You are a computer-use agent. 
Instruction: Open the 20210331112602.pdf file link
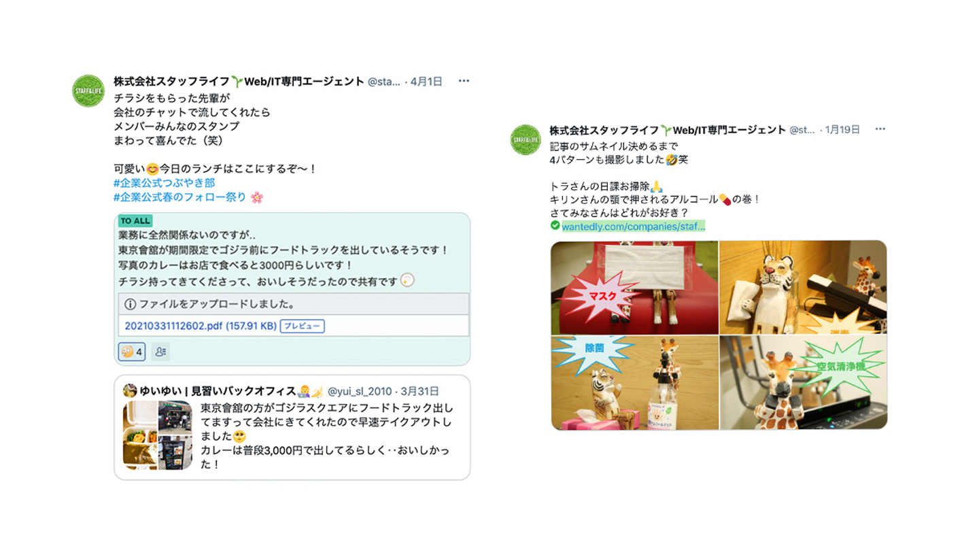coord(201,326)
